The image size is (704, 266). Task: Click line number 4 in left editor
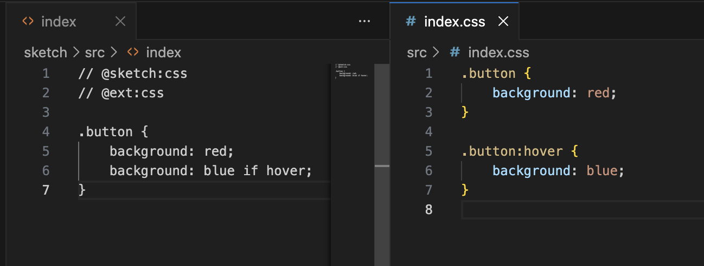(x=46, y=132)
